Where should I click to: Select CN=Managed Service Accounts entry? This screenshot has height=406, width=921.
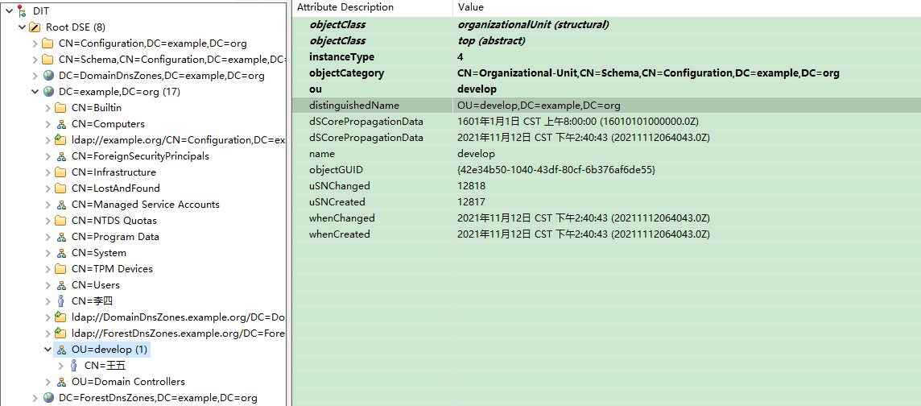pyautogui.click(x=145, y=204)
